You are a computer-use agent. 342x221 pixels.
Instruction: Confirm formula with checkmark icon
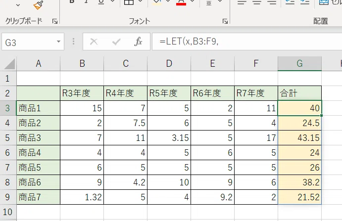(116, 41)
